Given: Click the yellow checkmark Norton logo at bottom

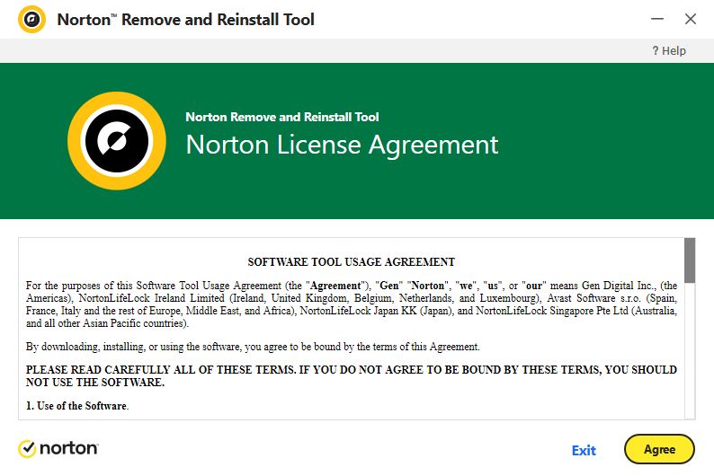Looking at the screenshot, I should (x=27, y=449).
